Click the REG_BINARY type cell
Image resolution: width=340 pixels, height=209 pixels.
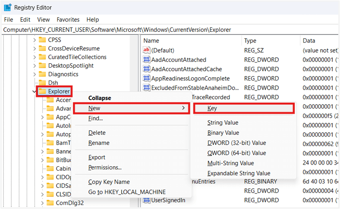261,181
